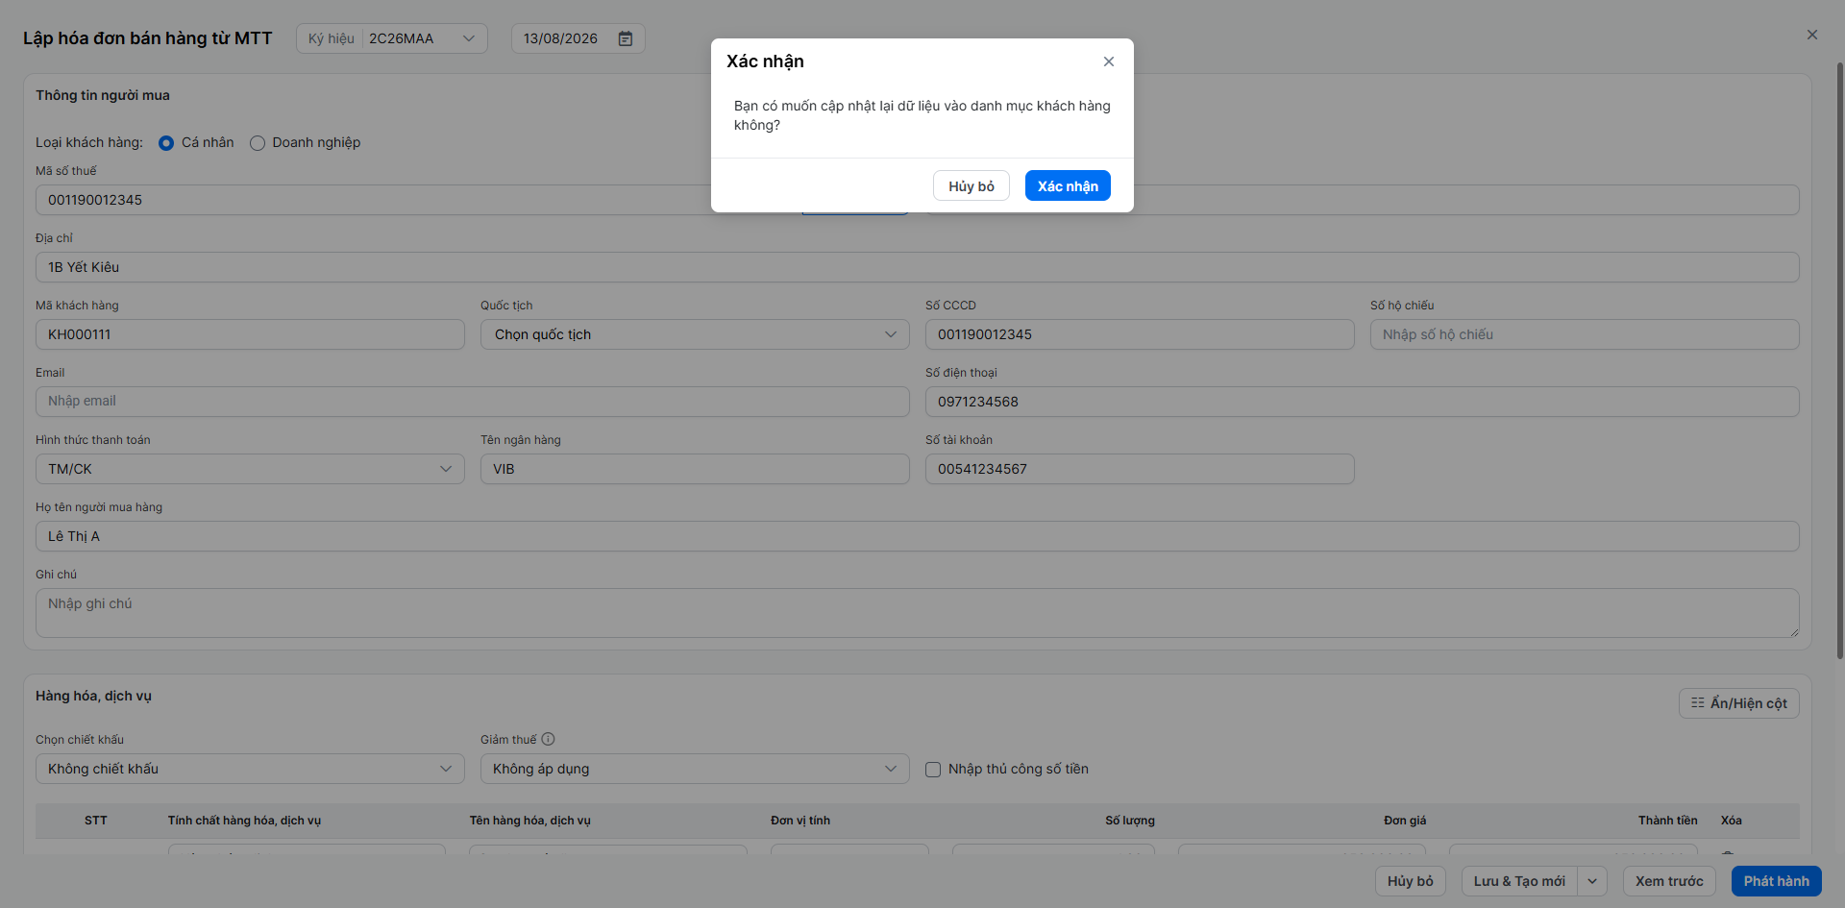
Task: Open Hình thức thanh toán dropdown TM/CK
Action: point(250,469)
